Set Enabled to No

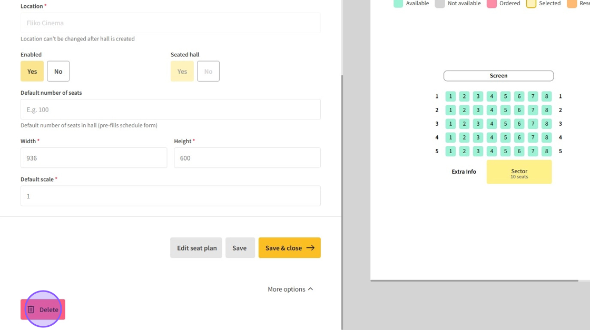click(x=58, y=72)
